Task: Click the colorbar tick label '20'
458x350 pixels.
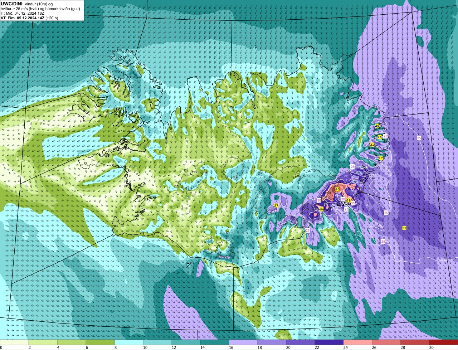Action: pyautogui.click(x=288, y=347)
